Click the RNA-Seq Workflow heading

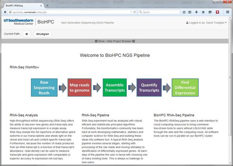24,67
